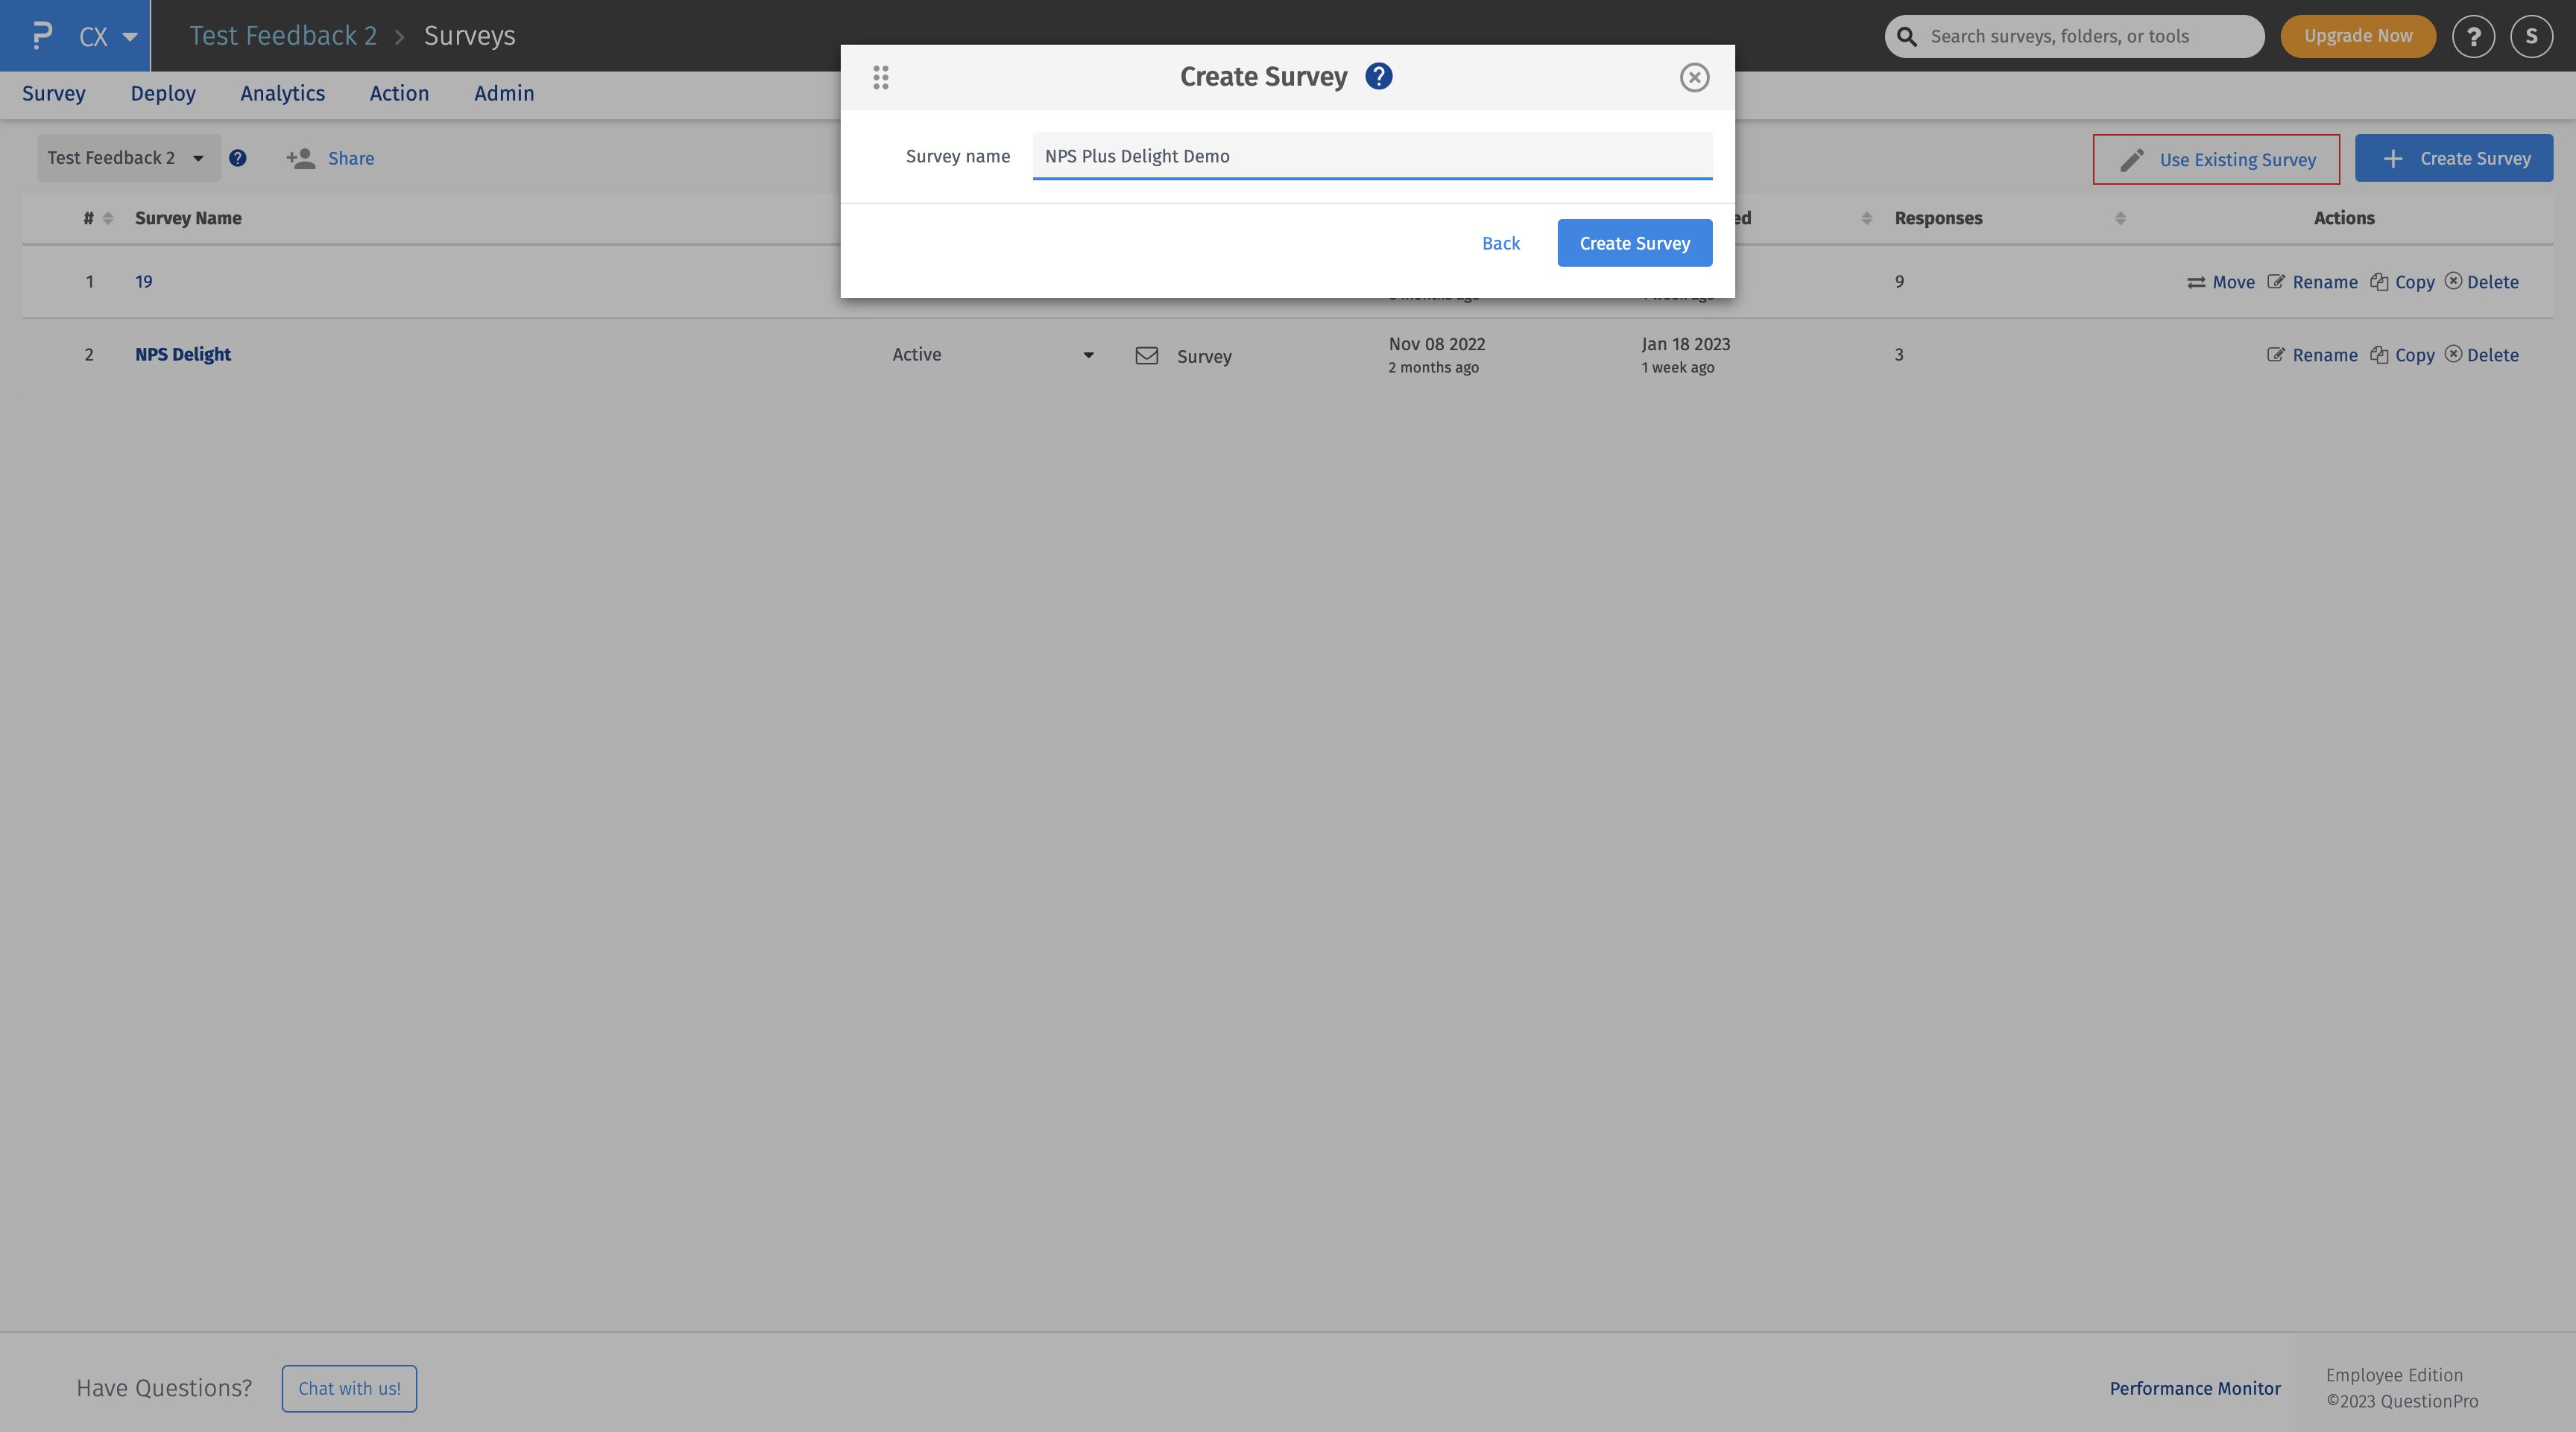The width and height of the screenshot is (2576, 1432).
Task: Click the search magnifier icon
Action: click(x=1906, y=35)
